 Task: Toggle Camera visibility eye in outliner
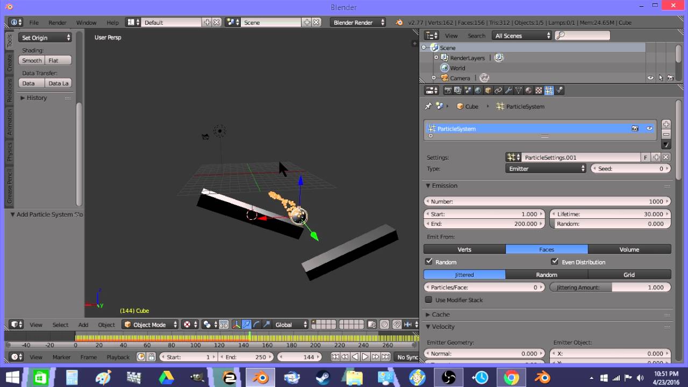(650, 78)
